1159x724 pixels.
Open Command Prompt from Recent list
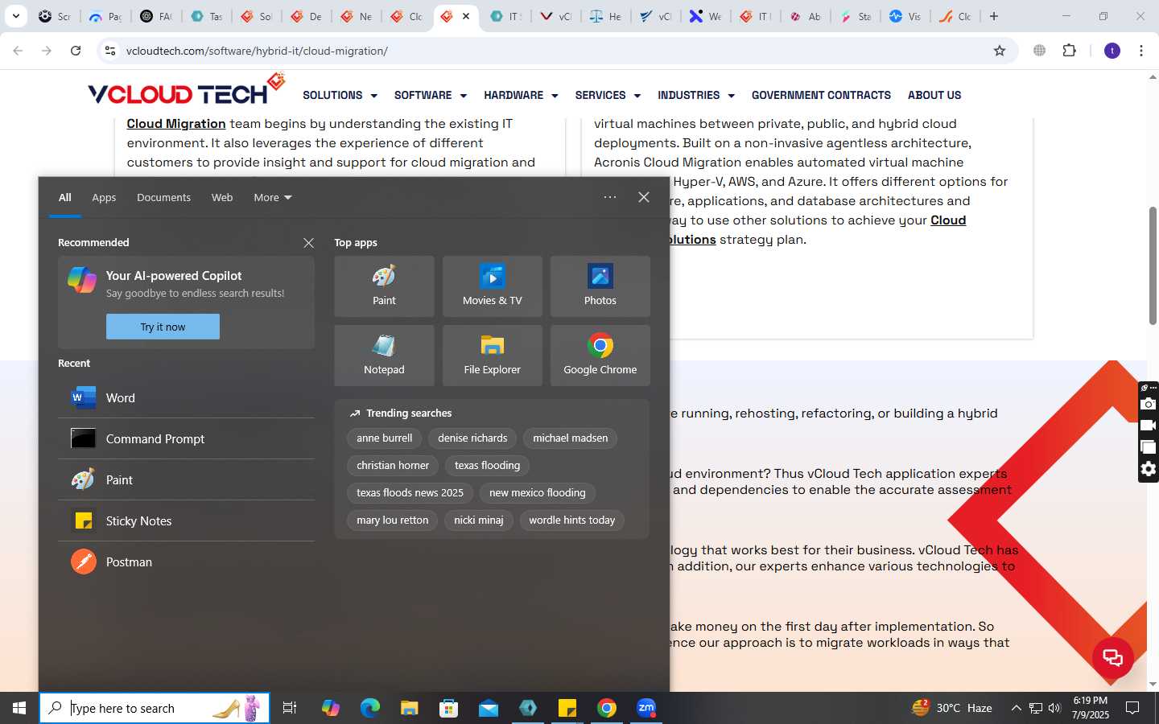tap(186, 438)
